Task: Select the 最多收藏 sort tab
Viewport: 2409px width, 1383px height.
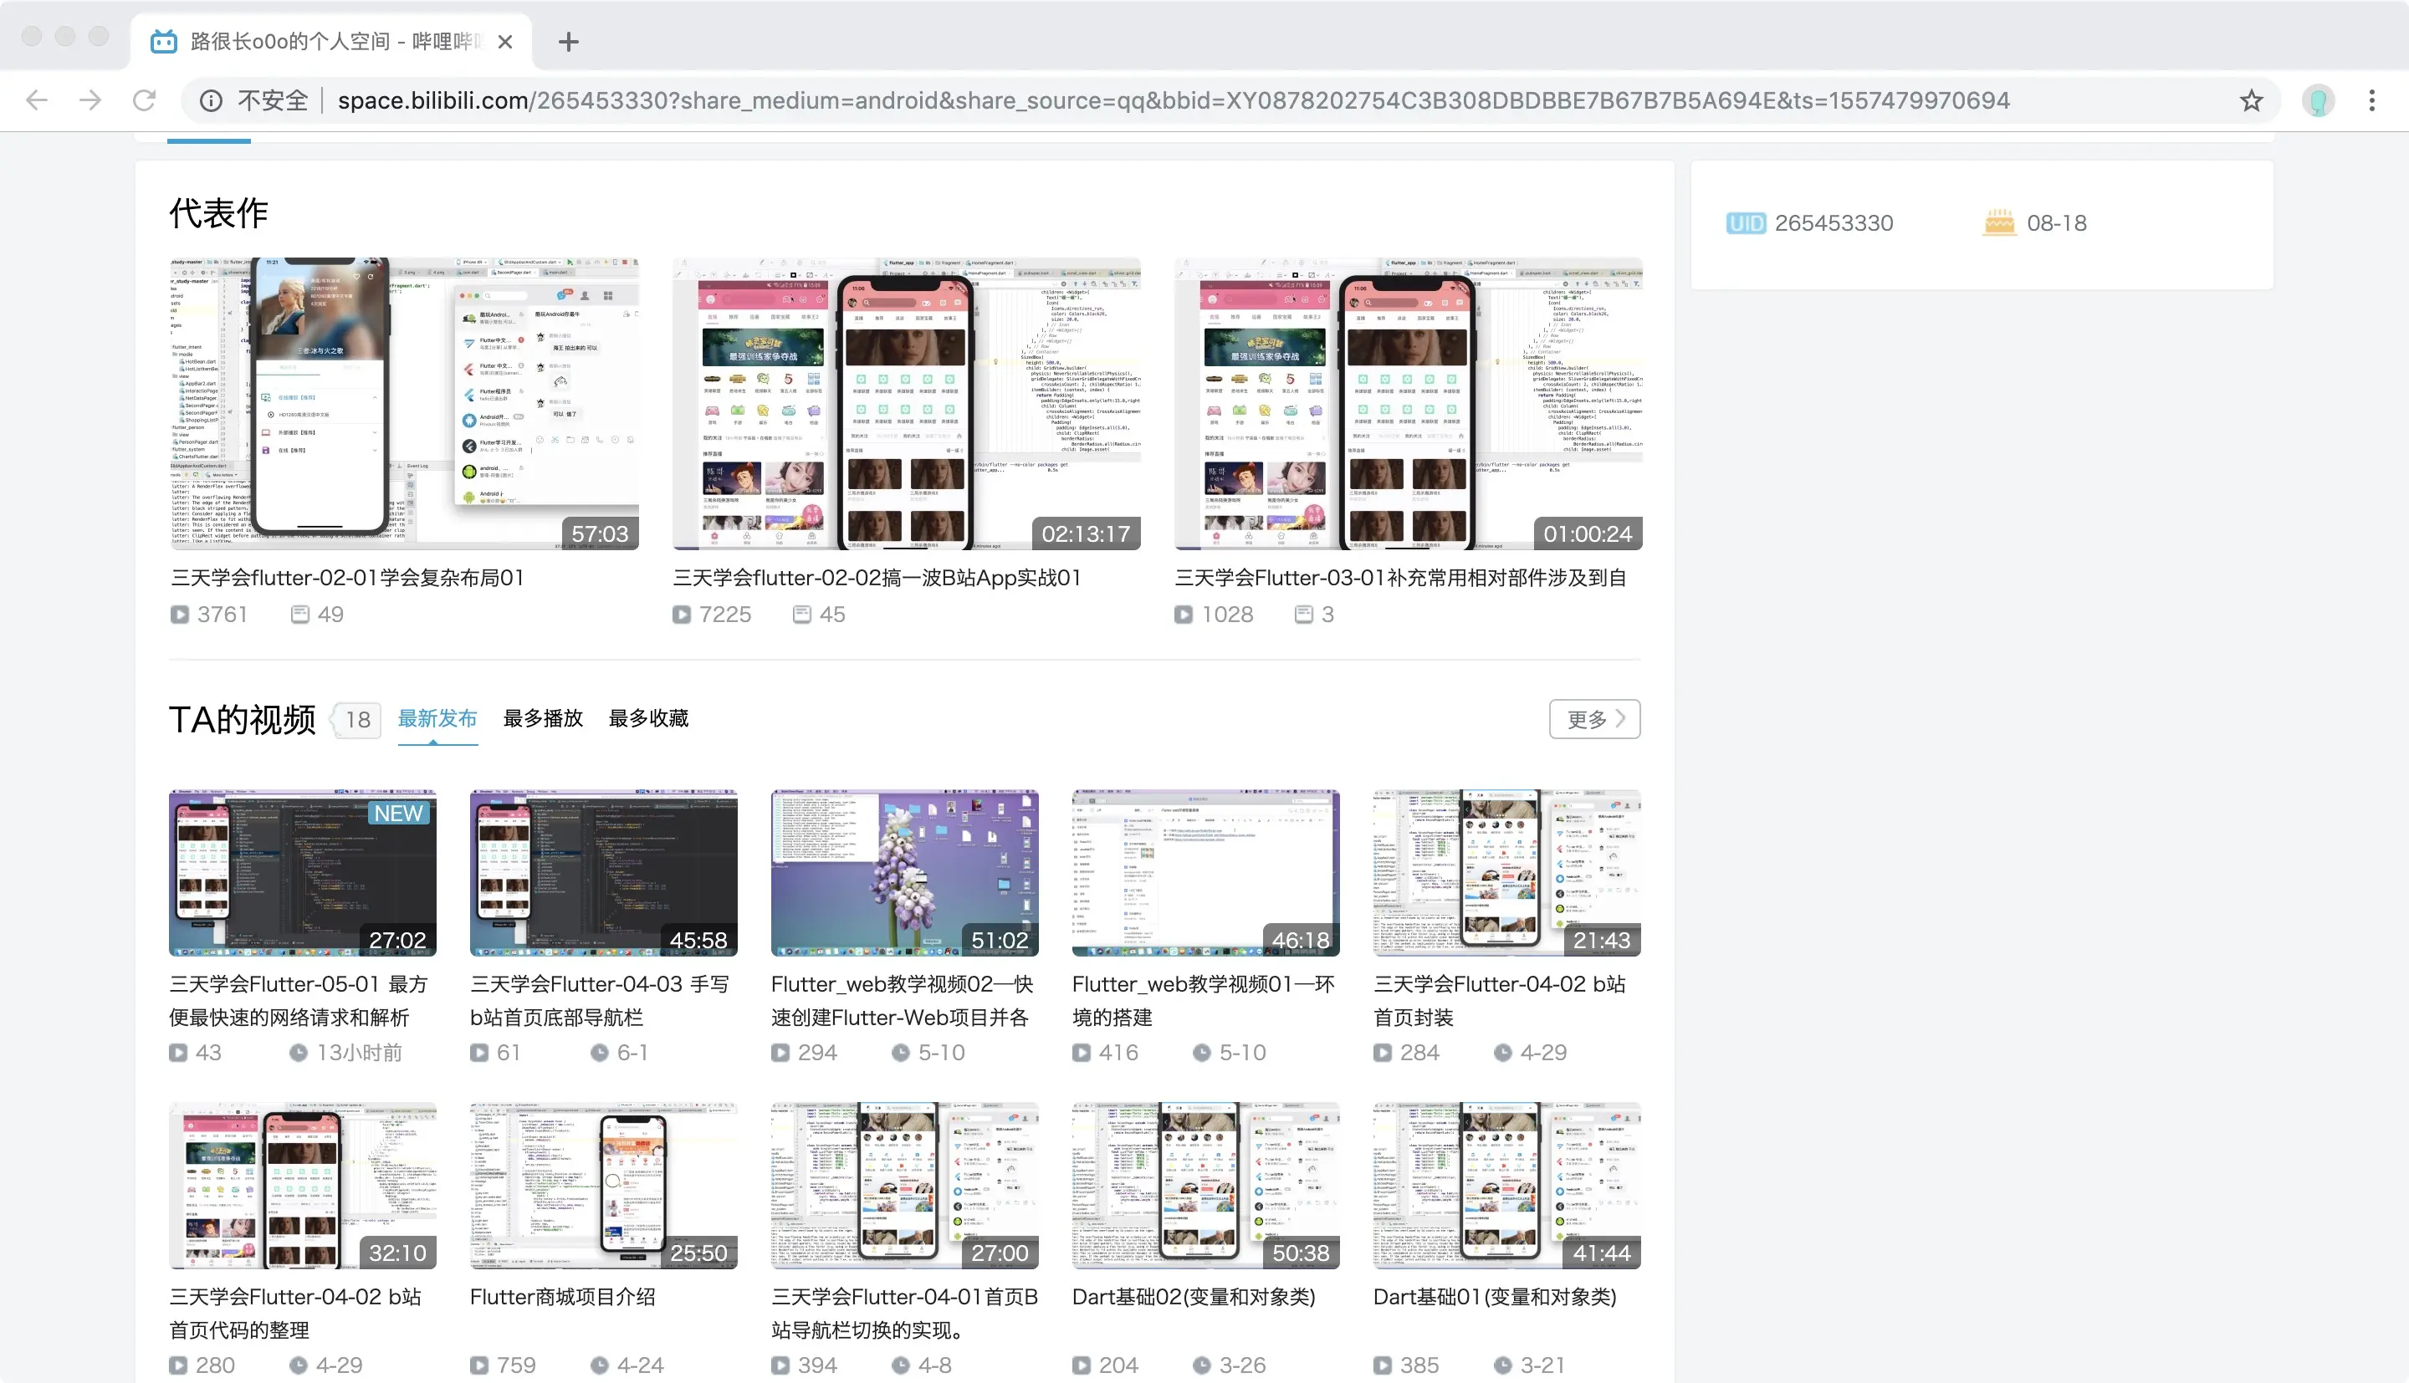Action: [x=648, y=719]
